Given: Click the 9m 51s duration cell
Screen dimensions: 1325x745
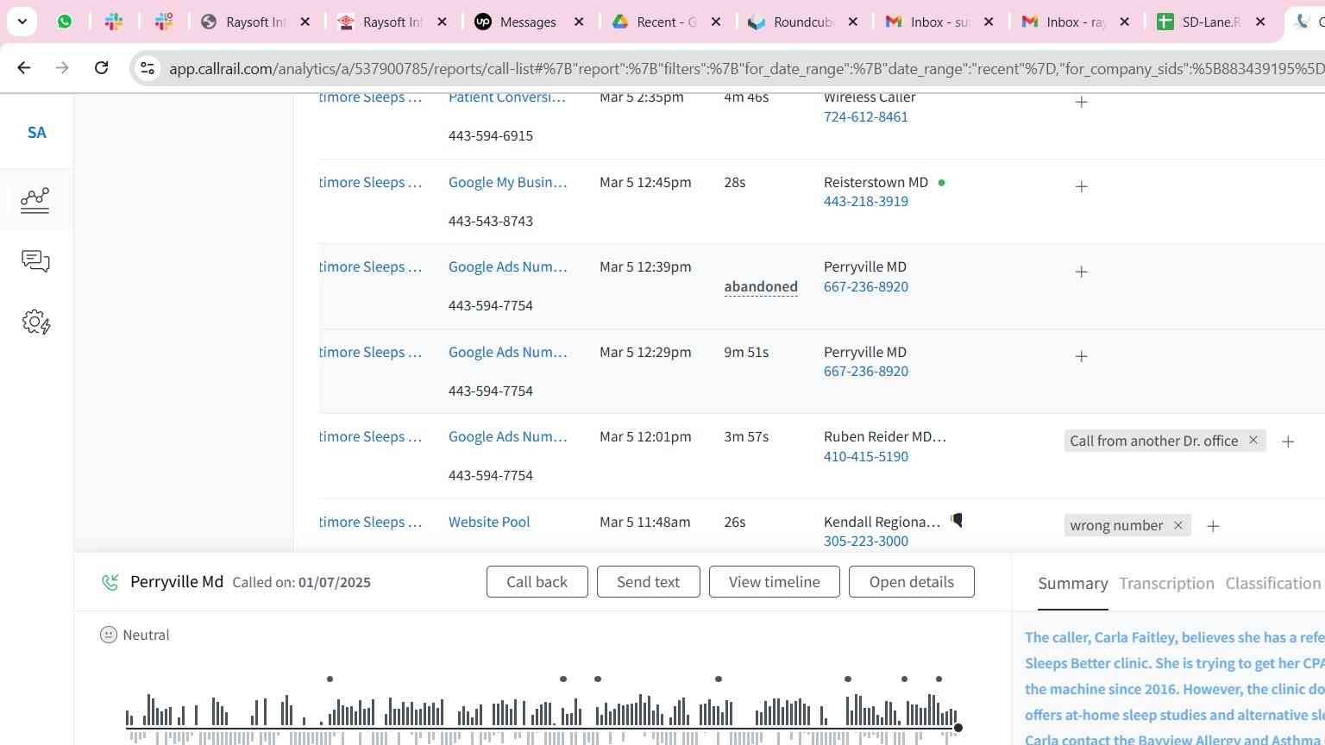Looking at the screenshot, I should pyautogui.click(x=746, y=352).
